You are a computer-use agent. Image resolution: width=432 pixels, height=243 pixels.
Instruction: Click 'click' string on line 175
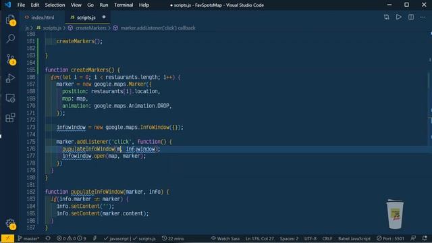tap(122, 142)
